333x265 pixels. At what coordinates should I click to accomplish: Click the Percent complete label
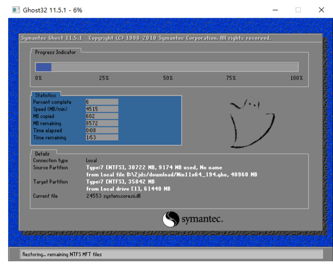[52, 102]
